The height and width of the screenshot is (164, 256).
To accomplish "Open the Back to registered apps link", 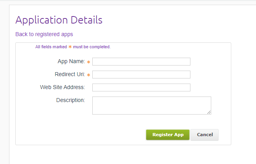I will pos(44,34).
